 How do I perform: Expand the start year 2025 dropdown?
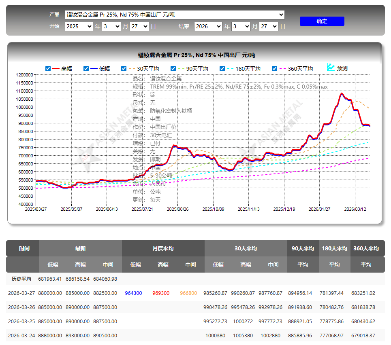point(79,26)
